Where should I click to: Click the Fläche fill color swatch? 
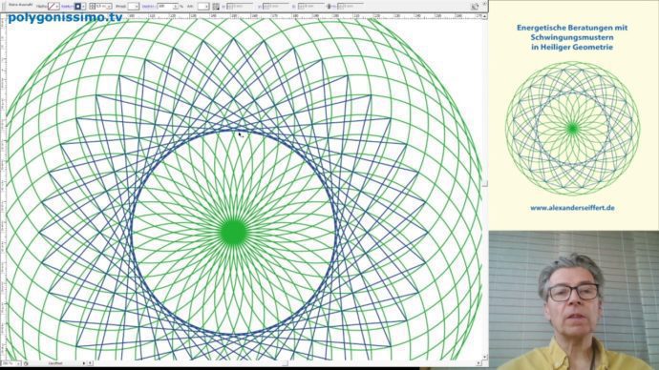[53, 7]
